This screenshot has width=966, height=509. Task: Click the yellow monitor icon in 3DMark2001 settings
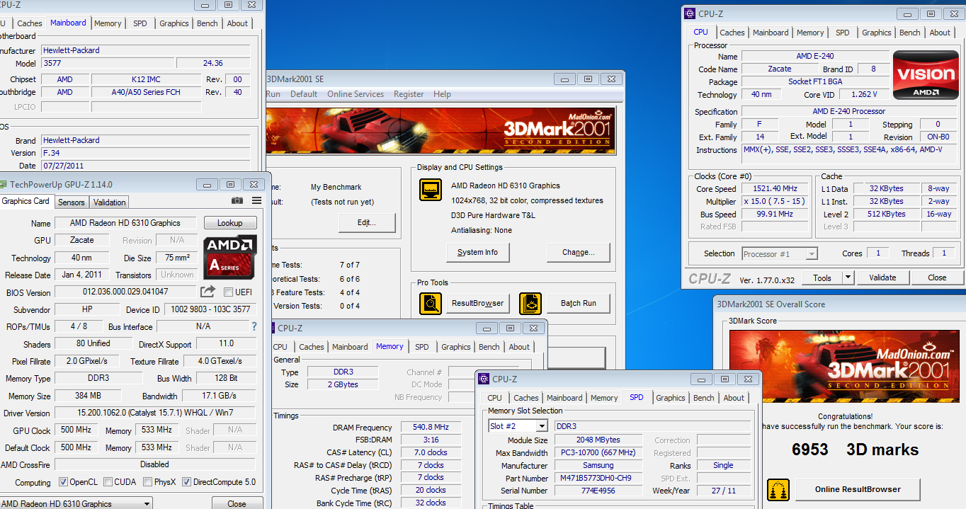point(431,190)
